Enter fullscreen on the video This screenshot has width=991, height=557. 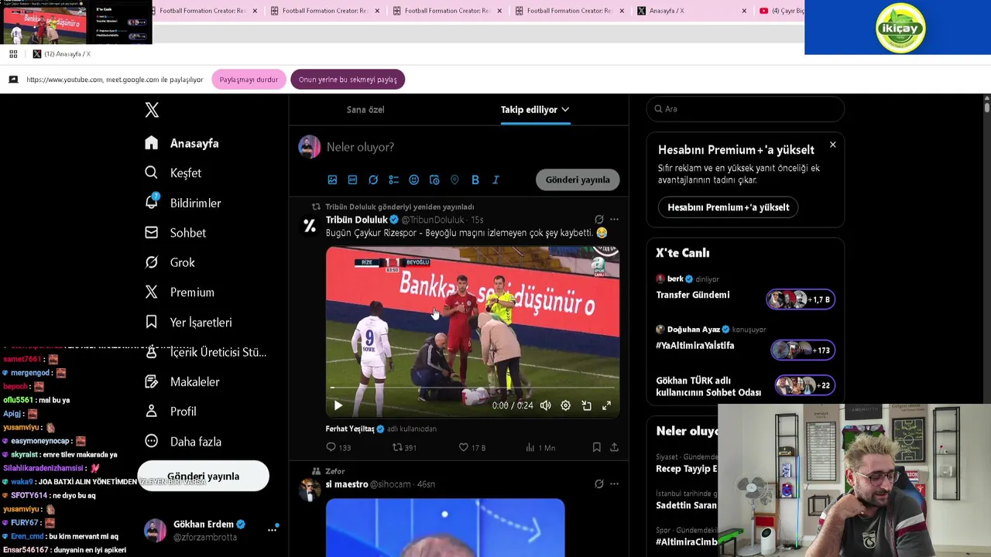[607, 405]
